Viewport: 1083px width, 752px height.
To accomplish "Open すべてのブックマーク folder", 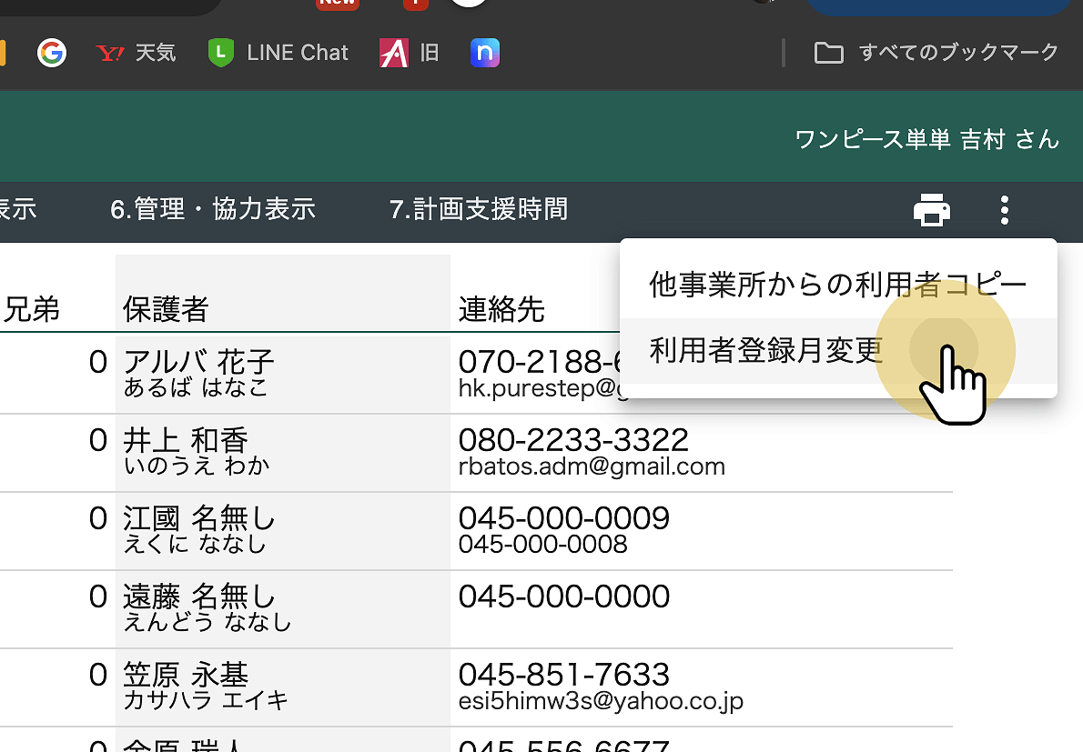I will pos(936,53).
